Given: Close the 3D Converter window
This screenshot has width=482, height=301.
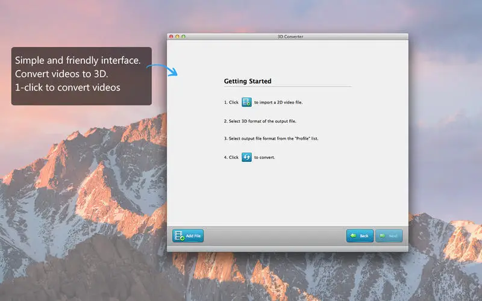Looking at the screenshot, I should click(x=171, y=37).
